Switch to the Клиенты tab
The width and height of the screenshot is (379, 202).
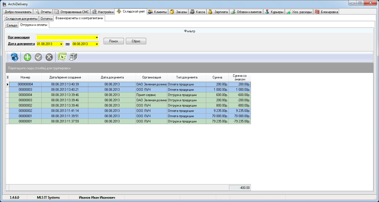(158, 12)
